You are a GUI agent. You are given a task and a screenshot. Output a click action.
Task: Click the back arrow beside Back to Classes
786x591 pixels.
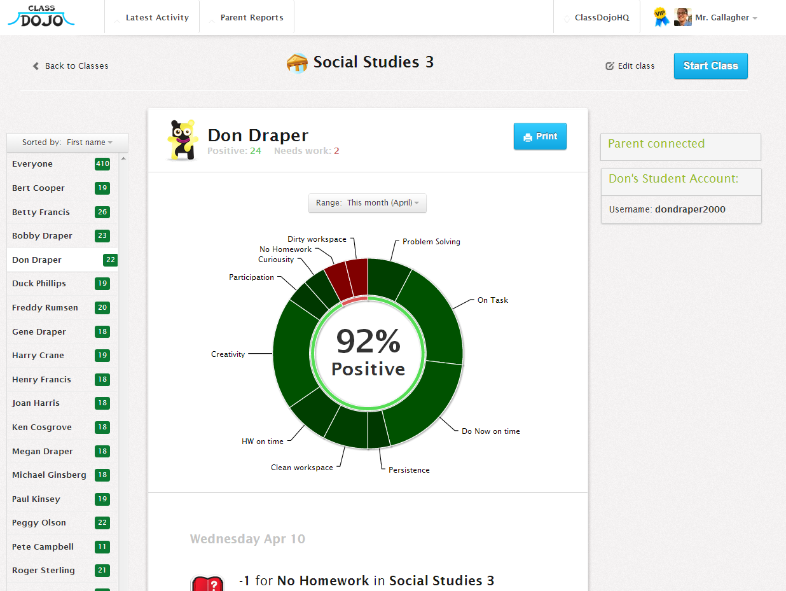36,66
